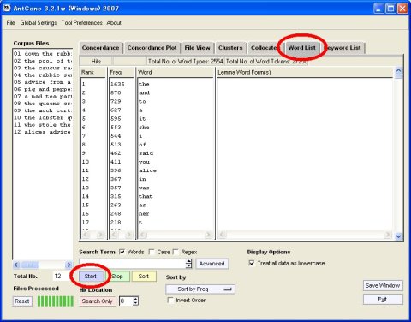
Task: Click the Exit button
Action: (383, 300)
